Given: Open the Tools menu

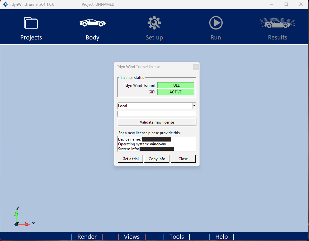Looking at the screenshot, I should click(x=176, y=237).
